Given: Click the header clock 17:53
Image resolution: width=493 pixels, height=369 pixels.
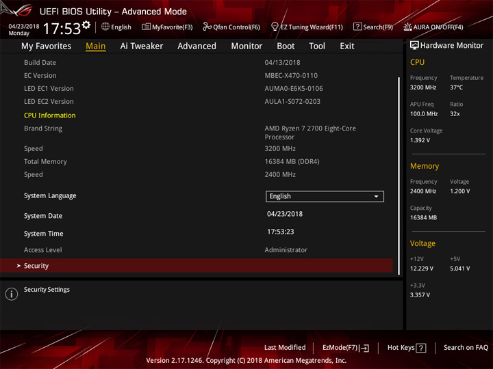Looking at the screenshot, I should 62,29.
